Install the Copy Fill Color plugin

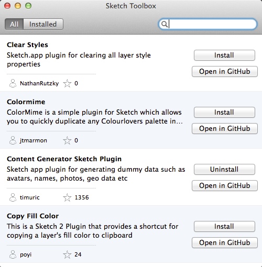pyautogui.click(x=224, y=227)
